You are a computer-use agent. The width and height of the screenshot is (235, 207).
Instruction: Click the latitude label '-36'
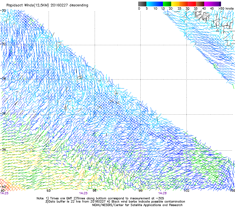[x=3, y=113]
